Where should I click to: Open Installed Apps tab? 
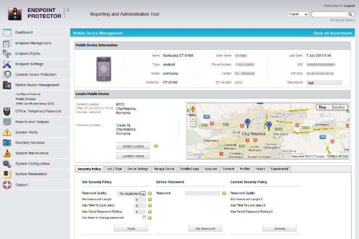click(189, 169)
